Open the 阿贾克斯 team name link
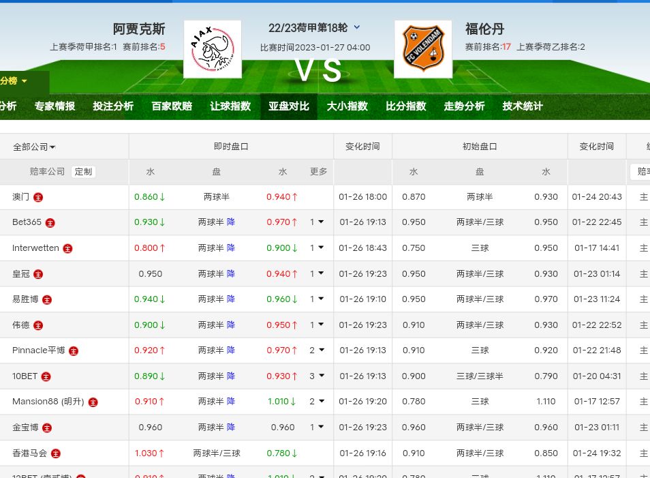 (x=139, y=29)
